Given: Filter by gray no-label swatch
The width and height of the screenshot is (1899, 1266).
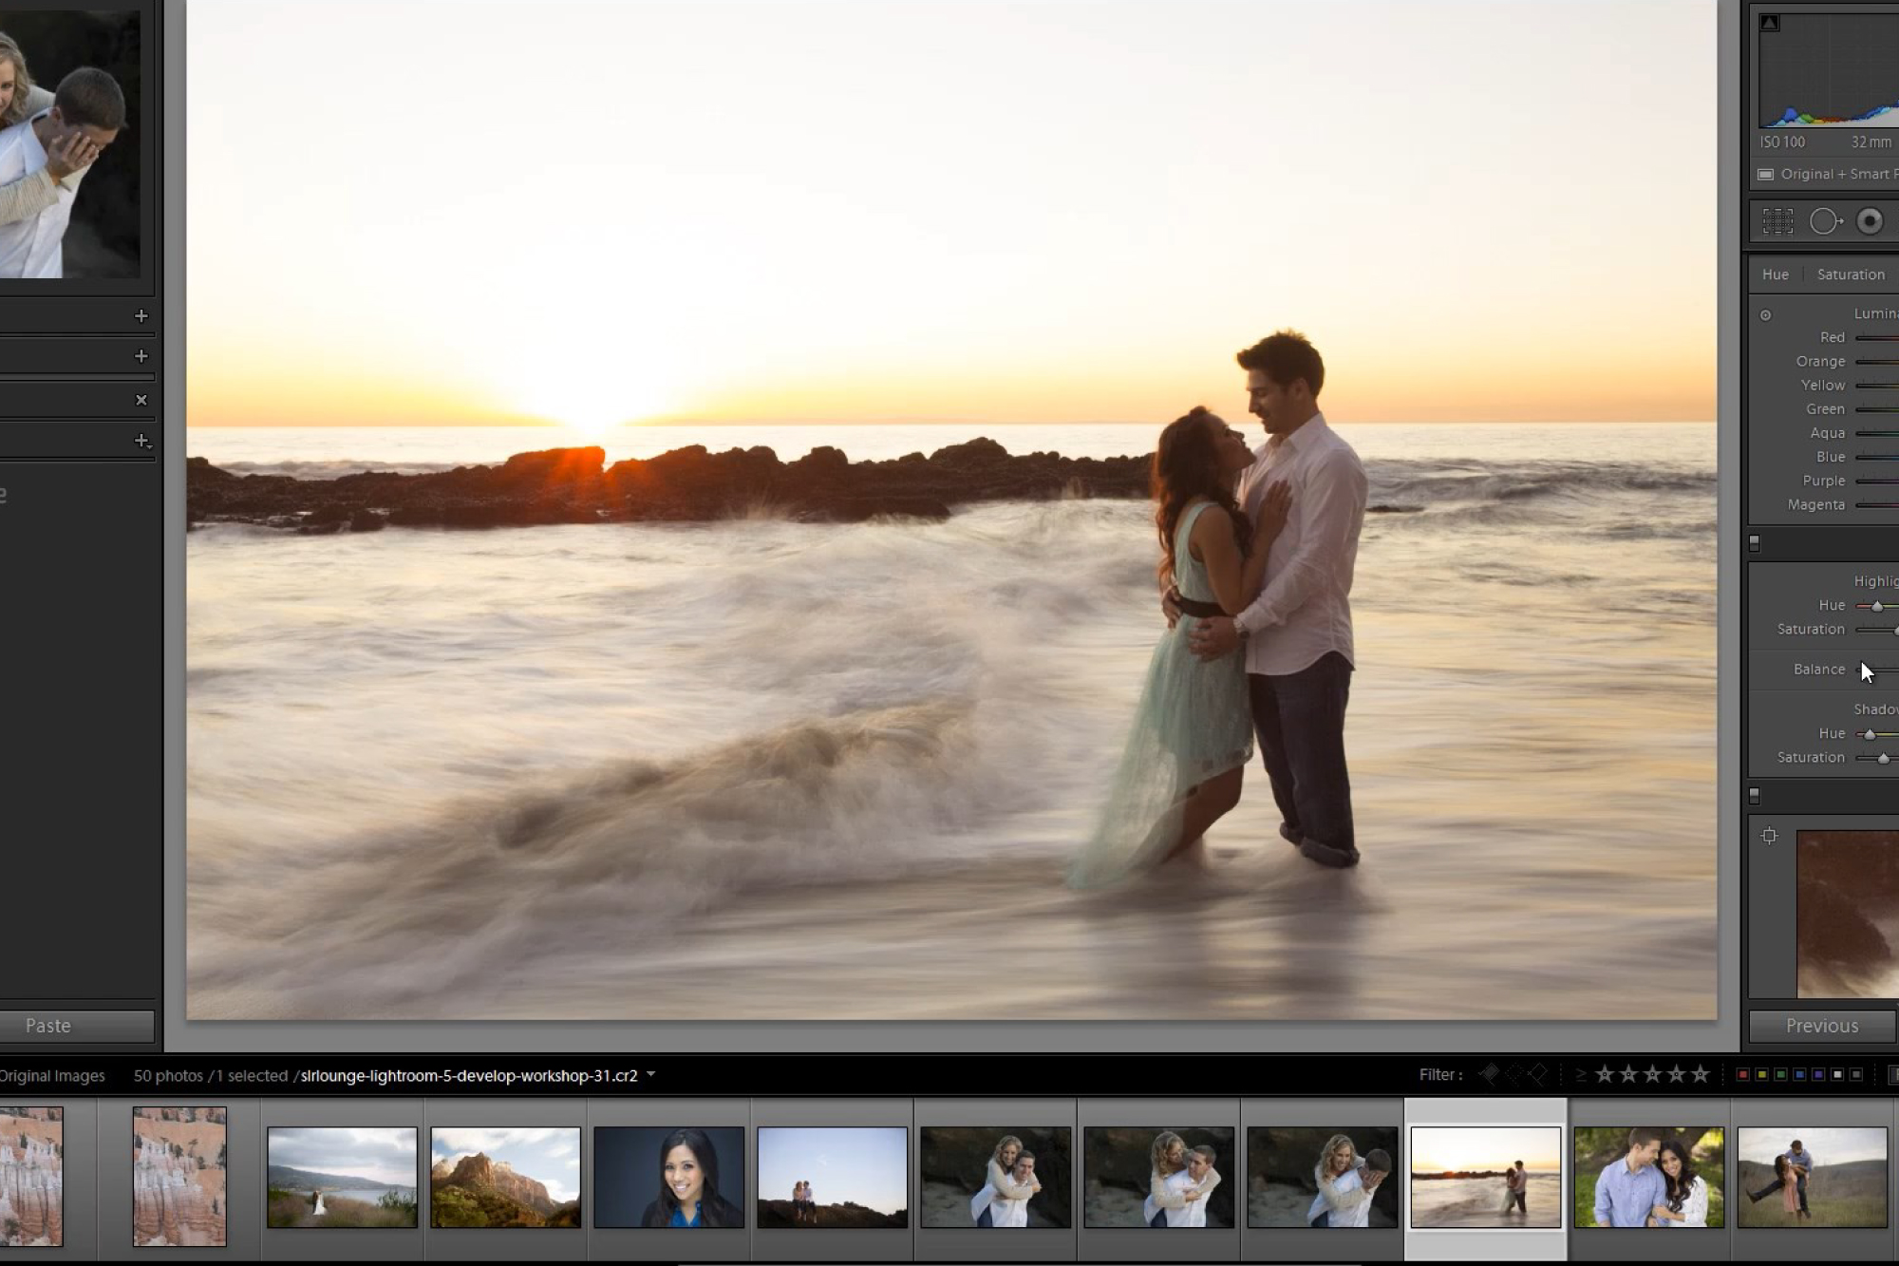Looking at the screenshot, I should coord(1856,1075).
